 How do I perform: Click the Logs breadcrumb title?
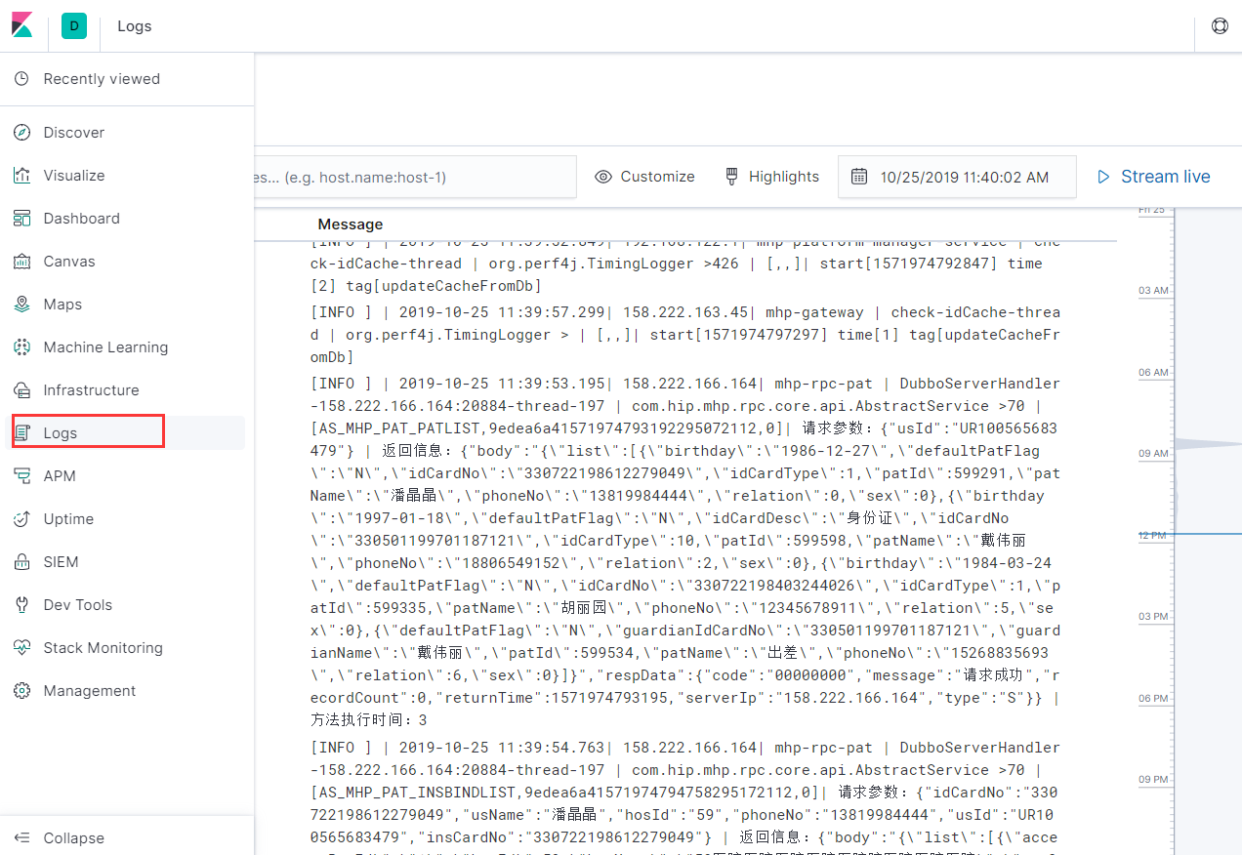click(x=135, y=26)
